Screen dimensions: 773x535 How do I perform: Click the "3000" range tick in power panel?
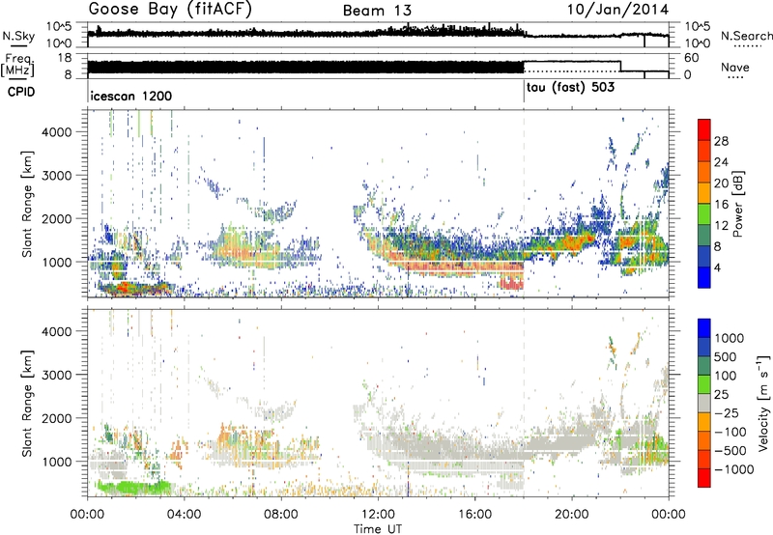(57, 175)
